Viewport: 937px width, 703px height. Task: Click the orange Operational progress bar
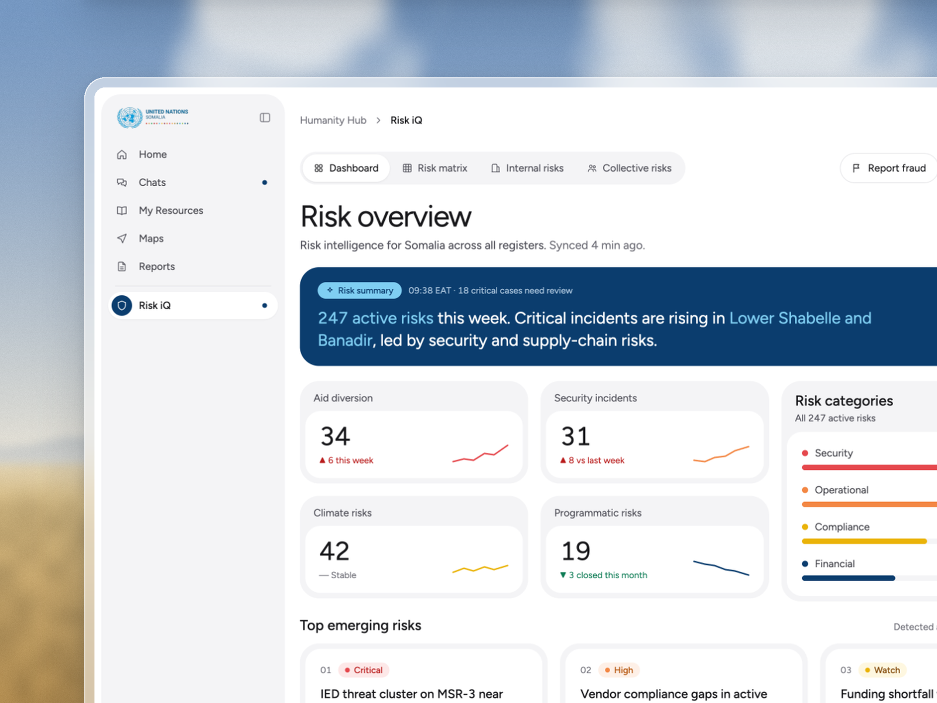870,504
